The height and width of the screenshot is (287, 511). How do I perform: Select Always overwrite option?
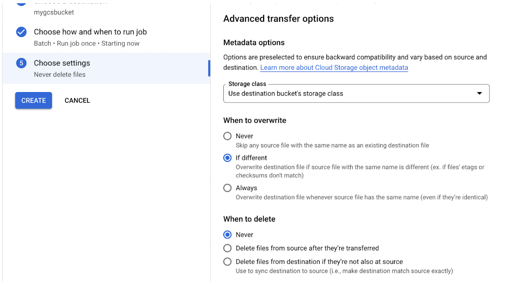pyautogui.click(x=227, y=188)
